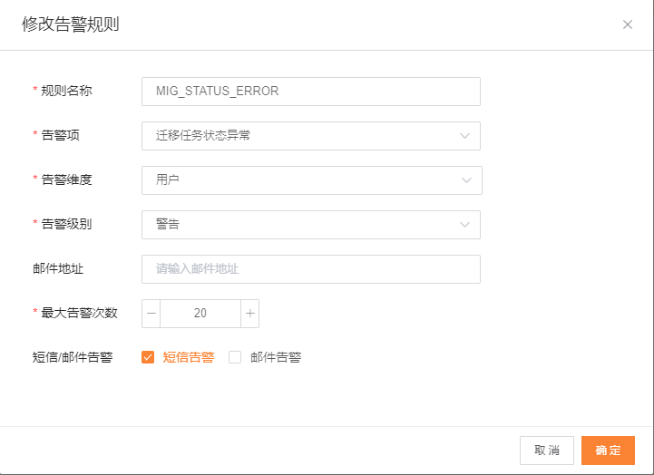
Task: Click the chevron arrow in 告警维度 field
Action: click(466, 180)
